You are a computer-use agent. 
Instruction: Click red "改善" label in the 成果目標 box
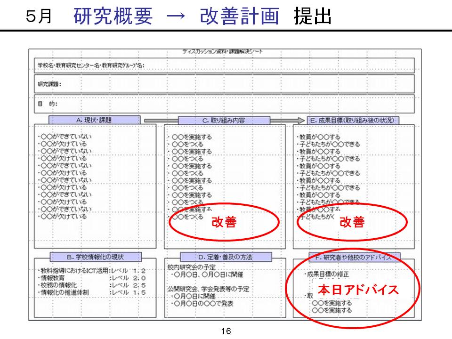(x=352, y=222)
